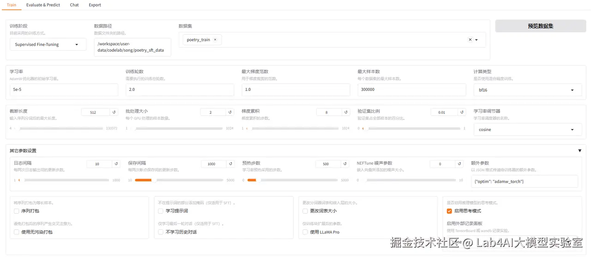This screenshot has width=591, height=257.
Task: Adjust the 验证集比例 slider
Action: 411,128
